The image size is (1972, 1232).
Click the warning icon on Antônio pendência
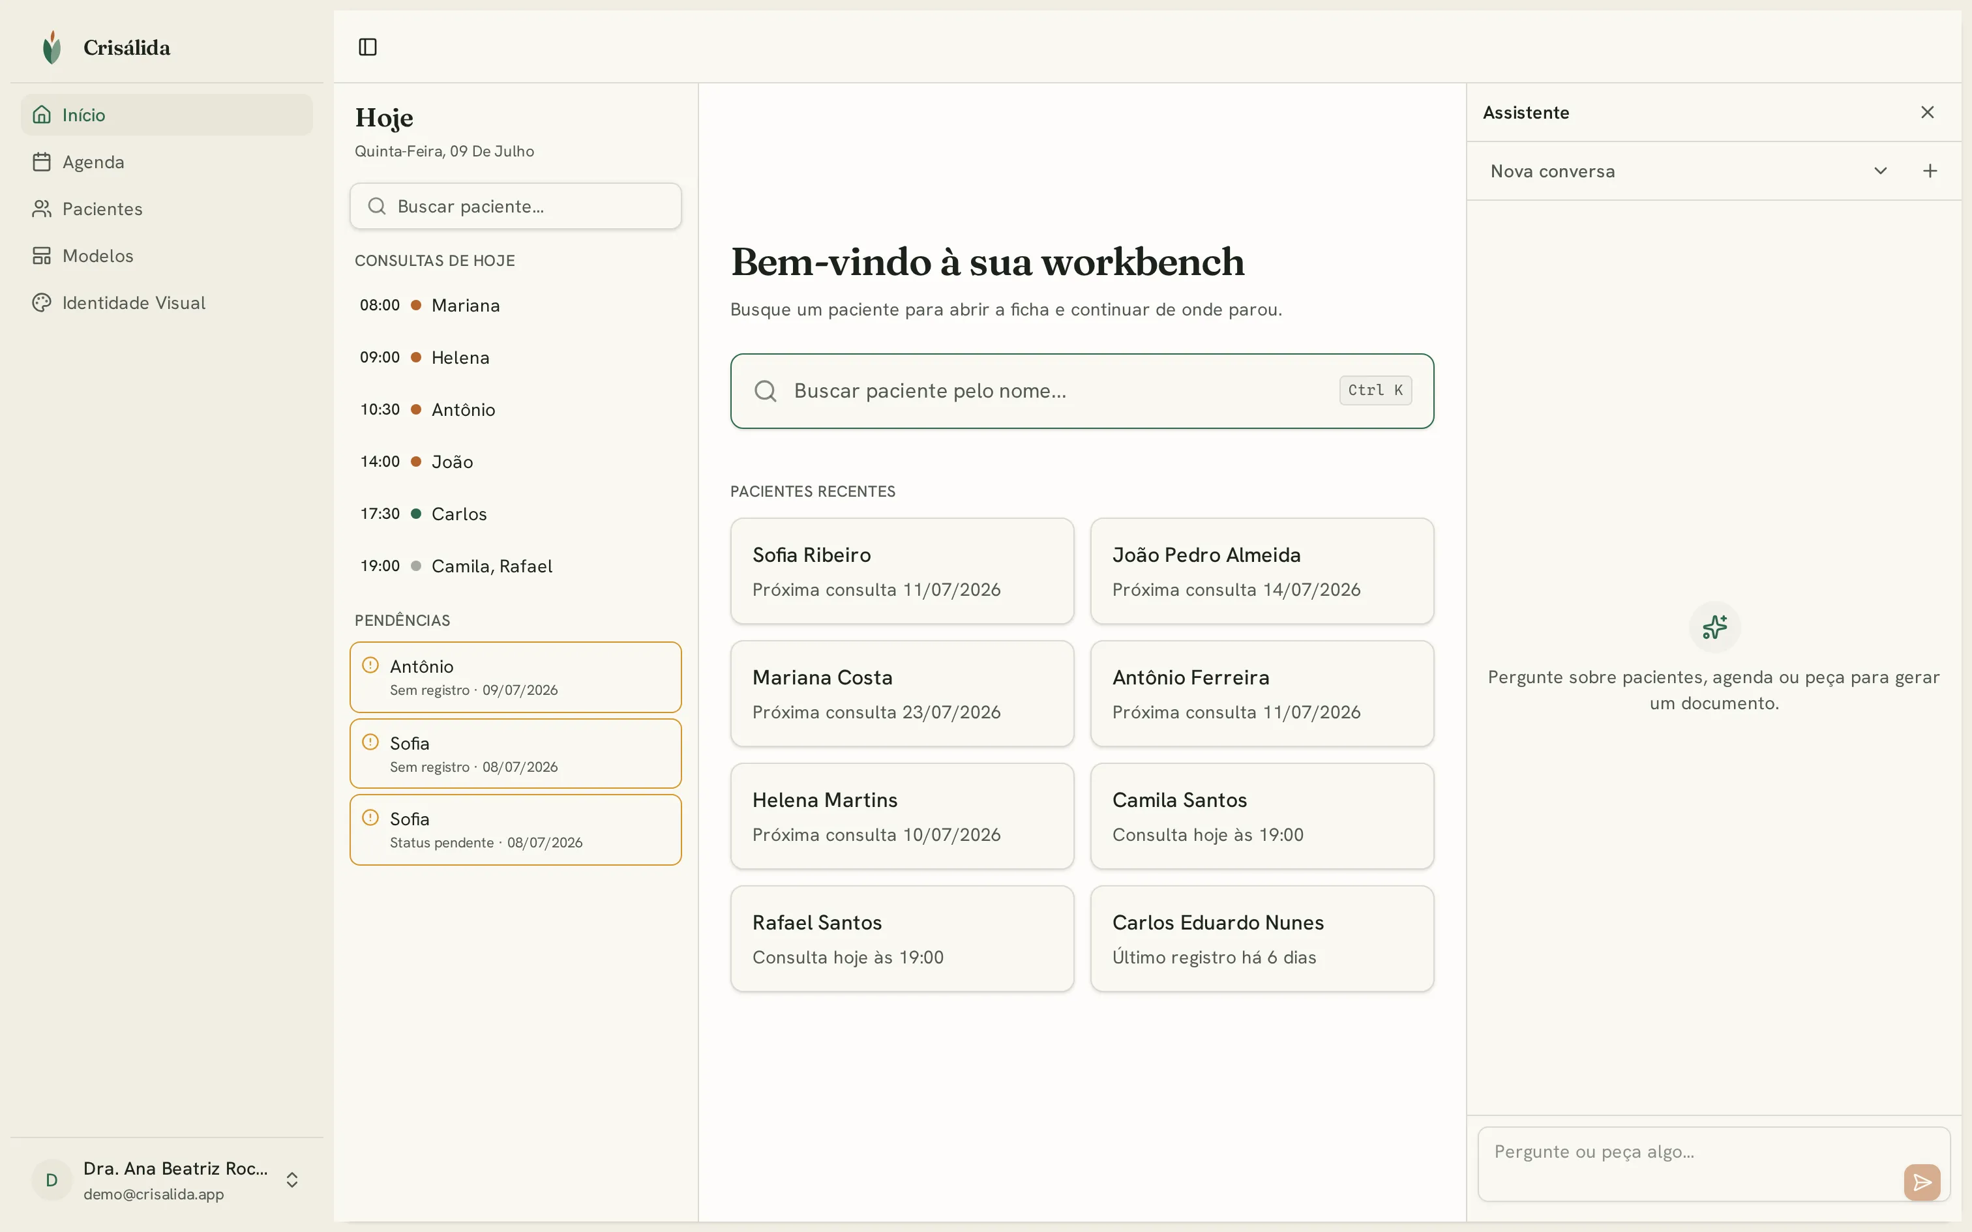click(x=370, y=665)
